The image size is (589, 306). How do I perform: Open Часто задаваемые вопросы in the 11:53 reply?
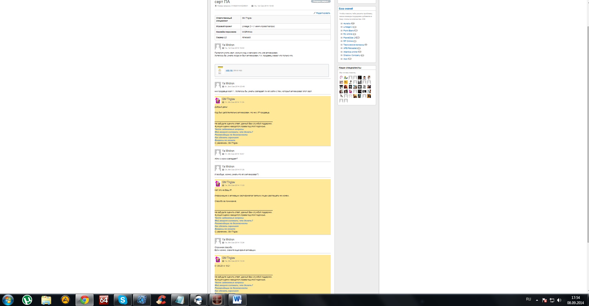pyautogui.click(x=229, y=218)
